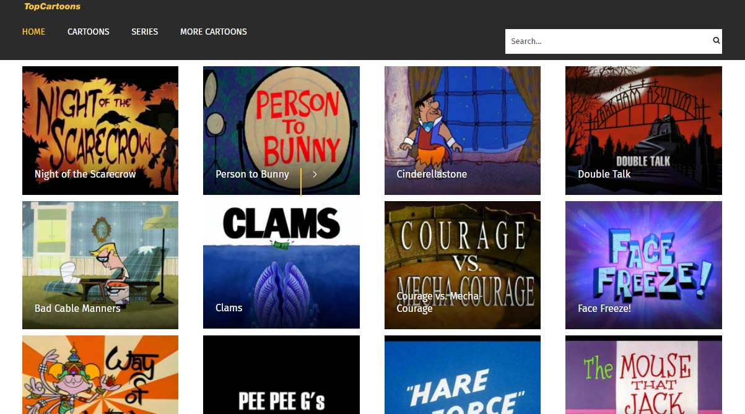
Task: Open the Person to Bunny thumbnail
Action: click(281, 131)
